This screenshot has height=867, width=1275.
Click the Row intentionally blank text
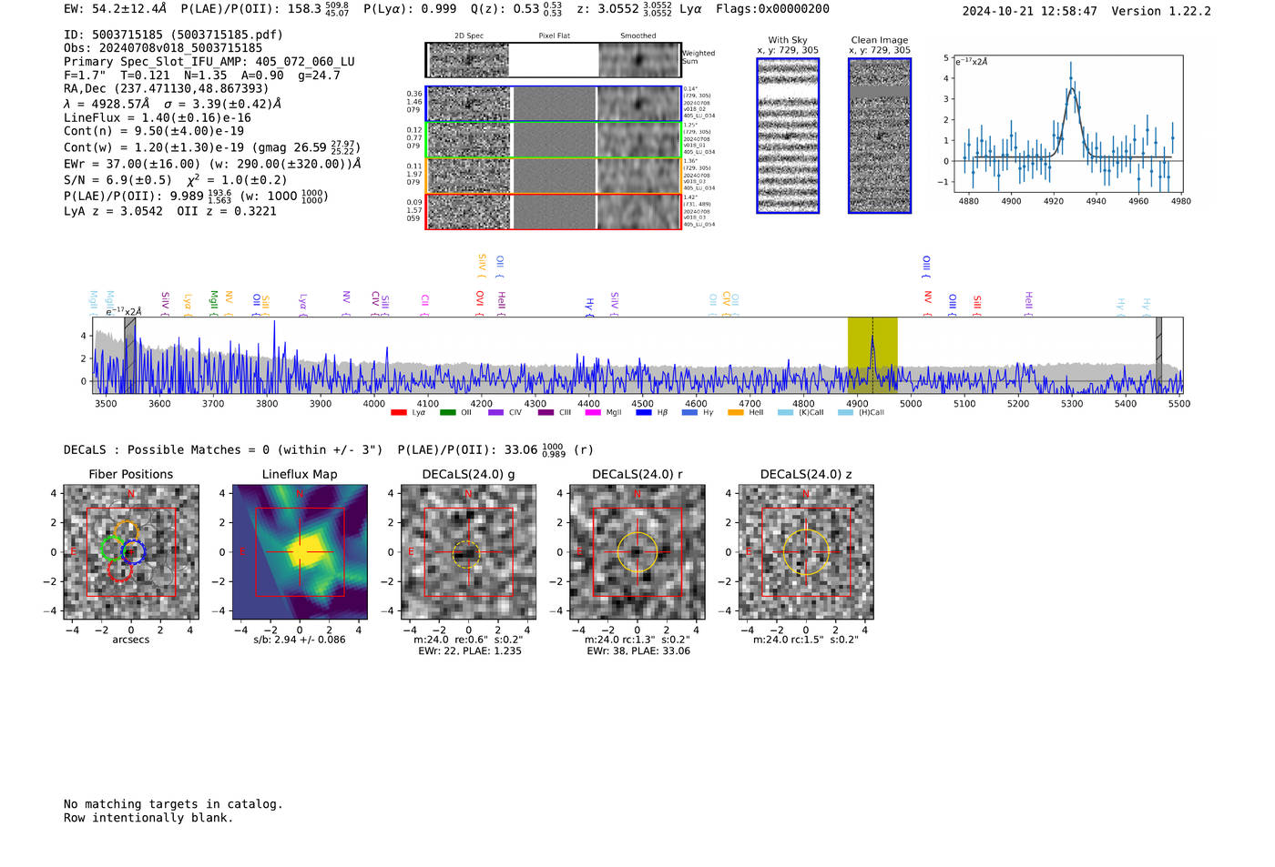click(148, 818)
